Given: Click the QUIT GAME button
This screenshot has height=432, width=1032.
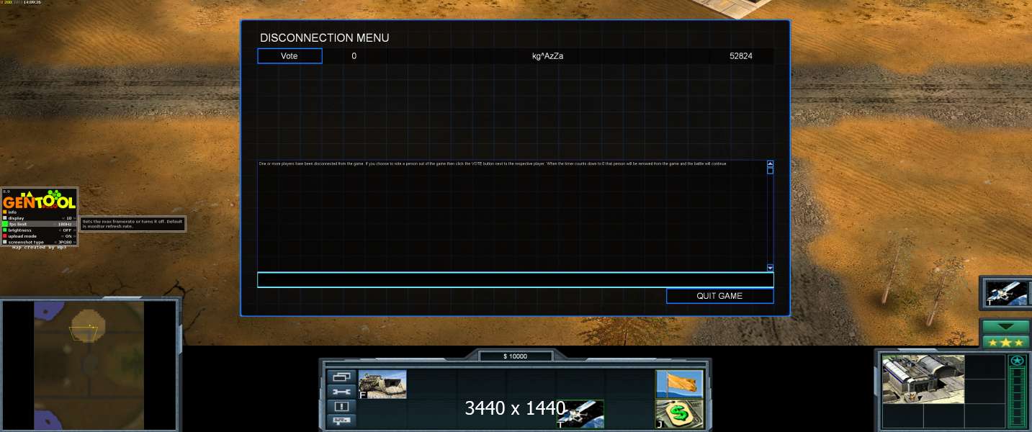Looking at the screenshot, I should 719,296.
